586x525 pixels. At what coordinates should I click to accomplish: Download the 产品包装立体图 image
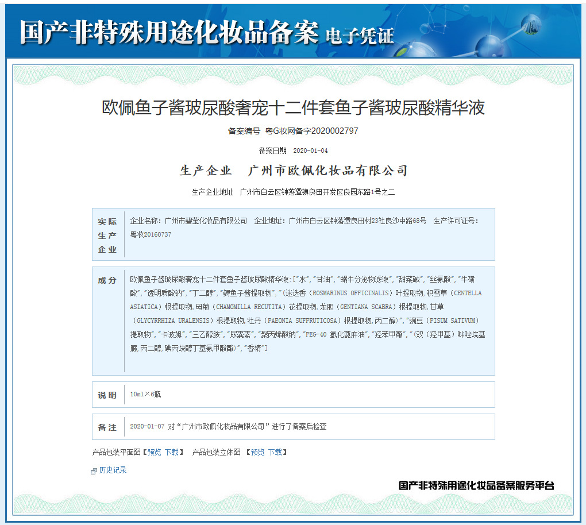click(x=275, y=452)
